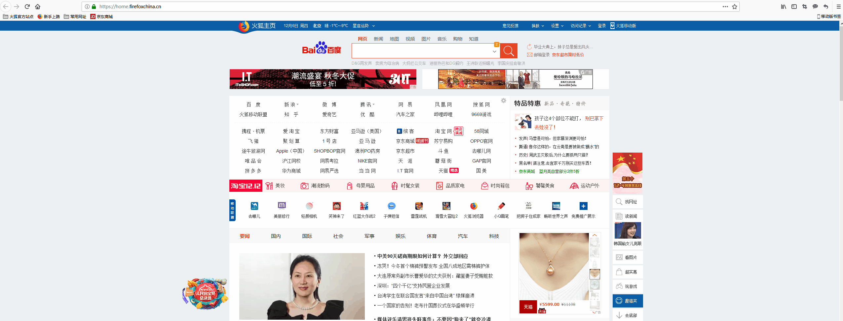
Task: Open the site info lock icon
Action: point(94,7)
